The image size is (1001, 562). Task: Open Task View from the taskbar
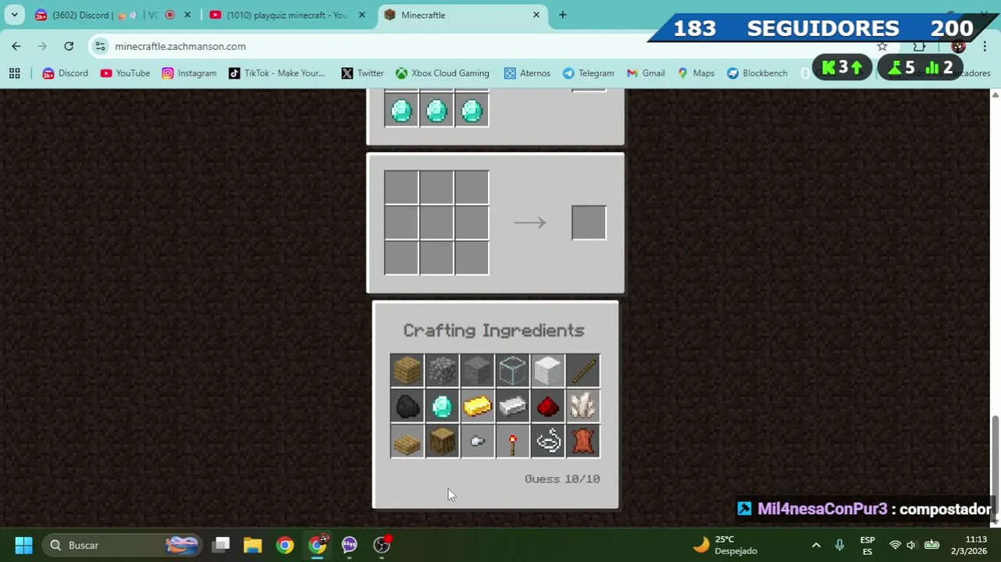pyautogui.click(x=221, y=545)
